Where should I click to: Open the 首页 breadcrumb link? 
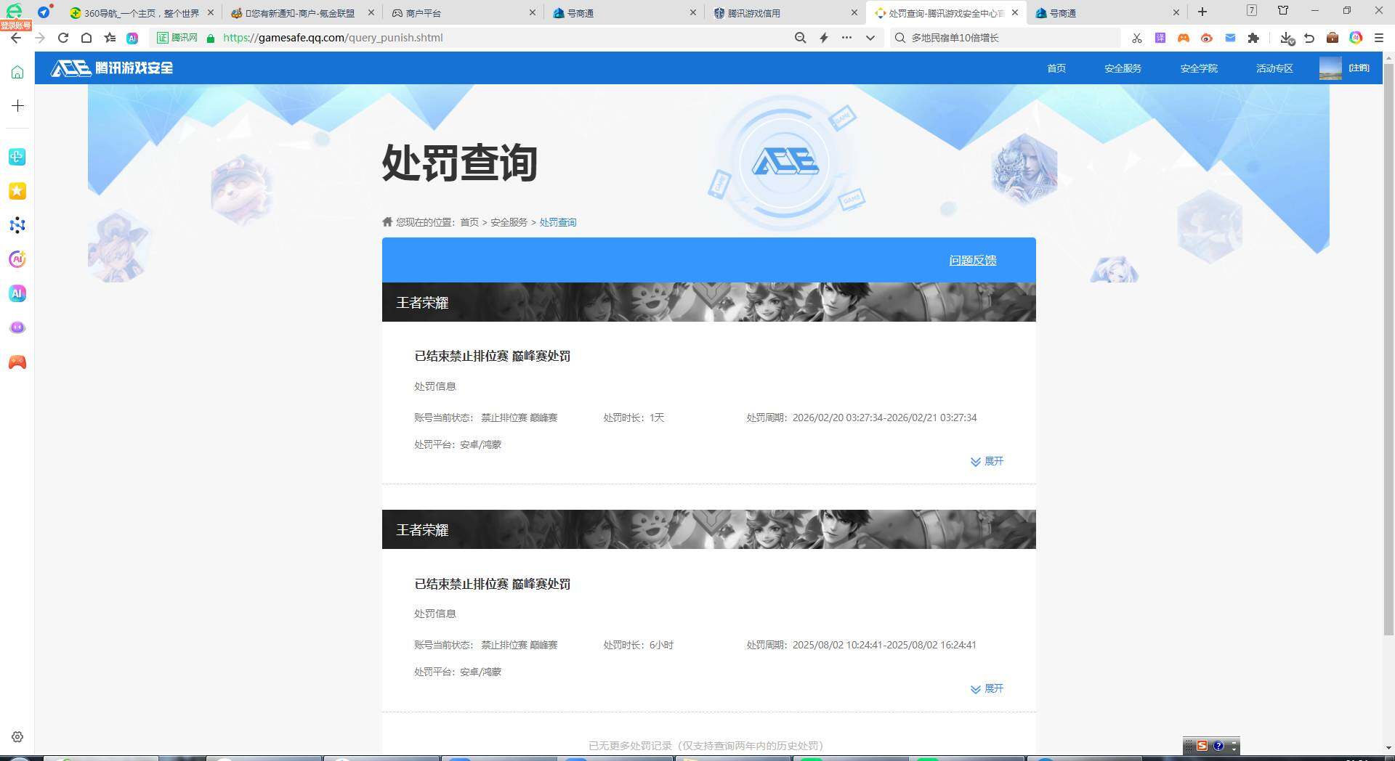point(469,222)
